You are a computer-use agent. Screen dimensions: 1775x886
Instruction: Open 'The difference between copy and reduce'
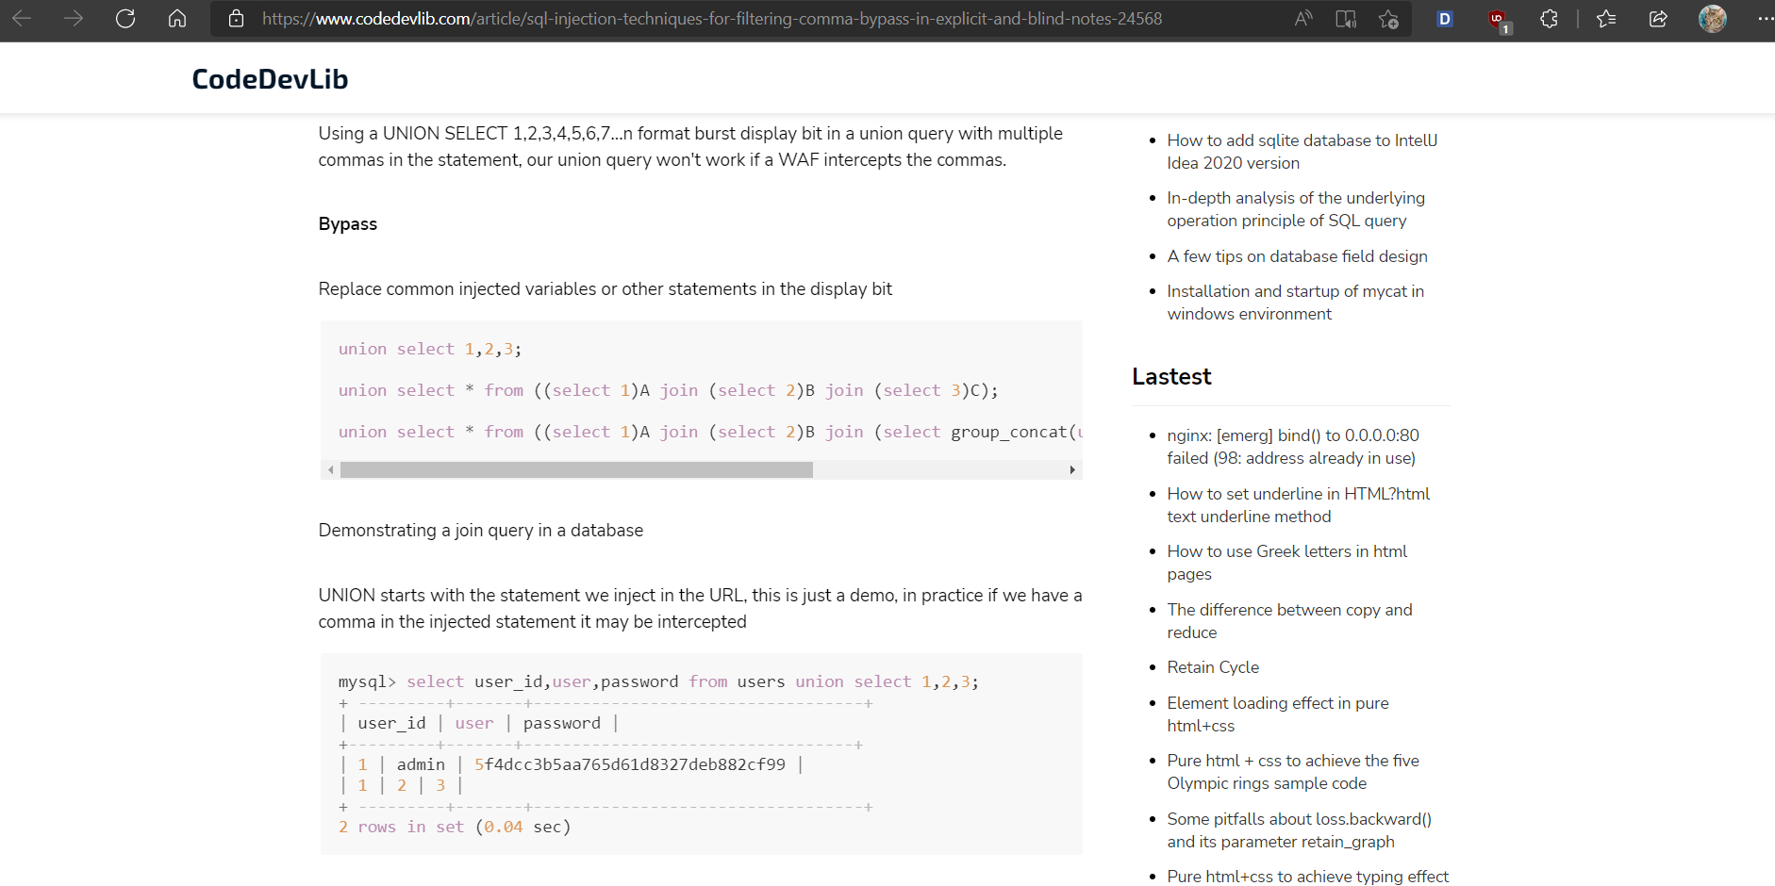1289,621
